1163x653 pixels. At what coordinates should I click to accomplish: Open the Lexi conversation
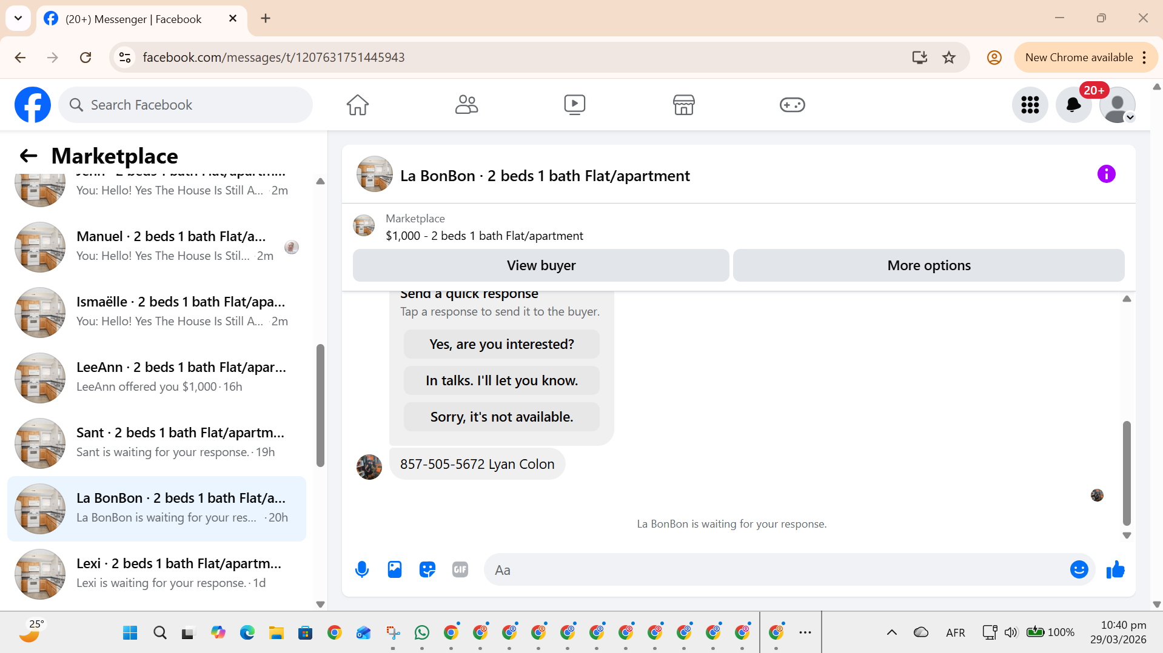pyautogui.click(x=156, y=574)
